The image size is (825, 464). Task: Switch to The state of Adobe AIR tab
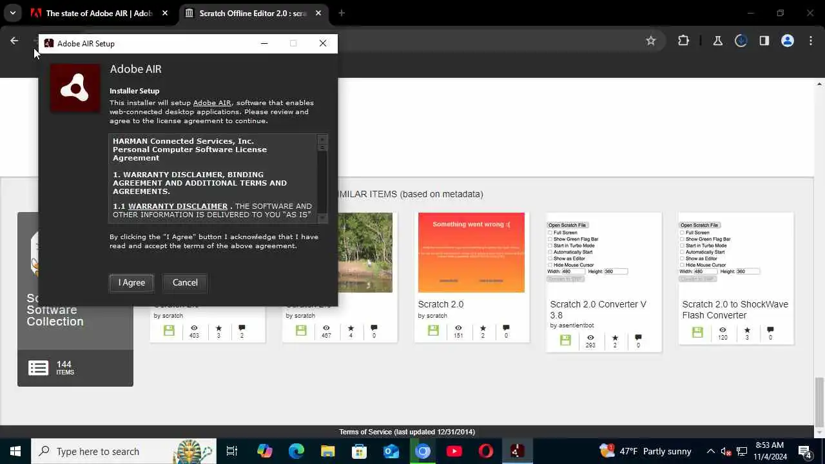tap(99, 13)
